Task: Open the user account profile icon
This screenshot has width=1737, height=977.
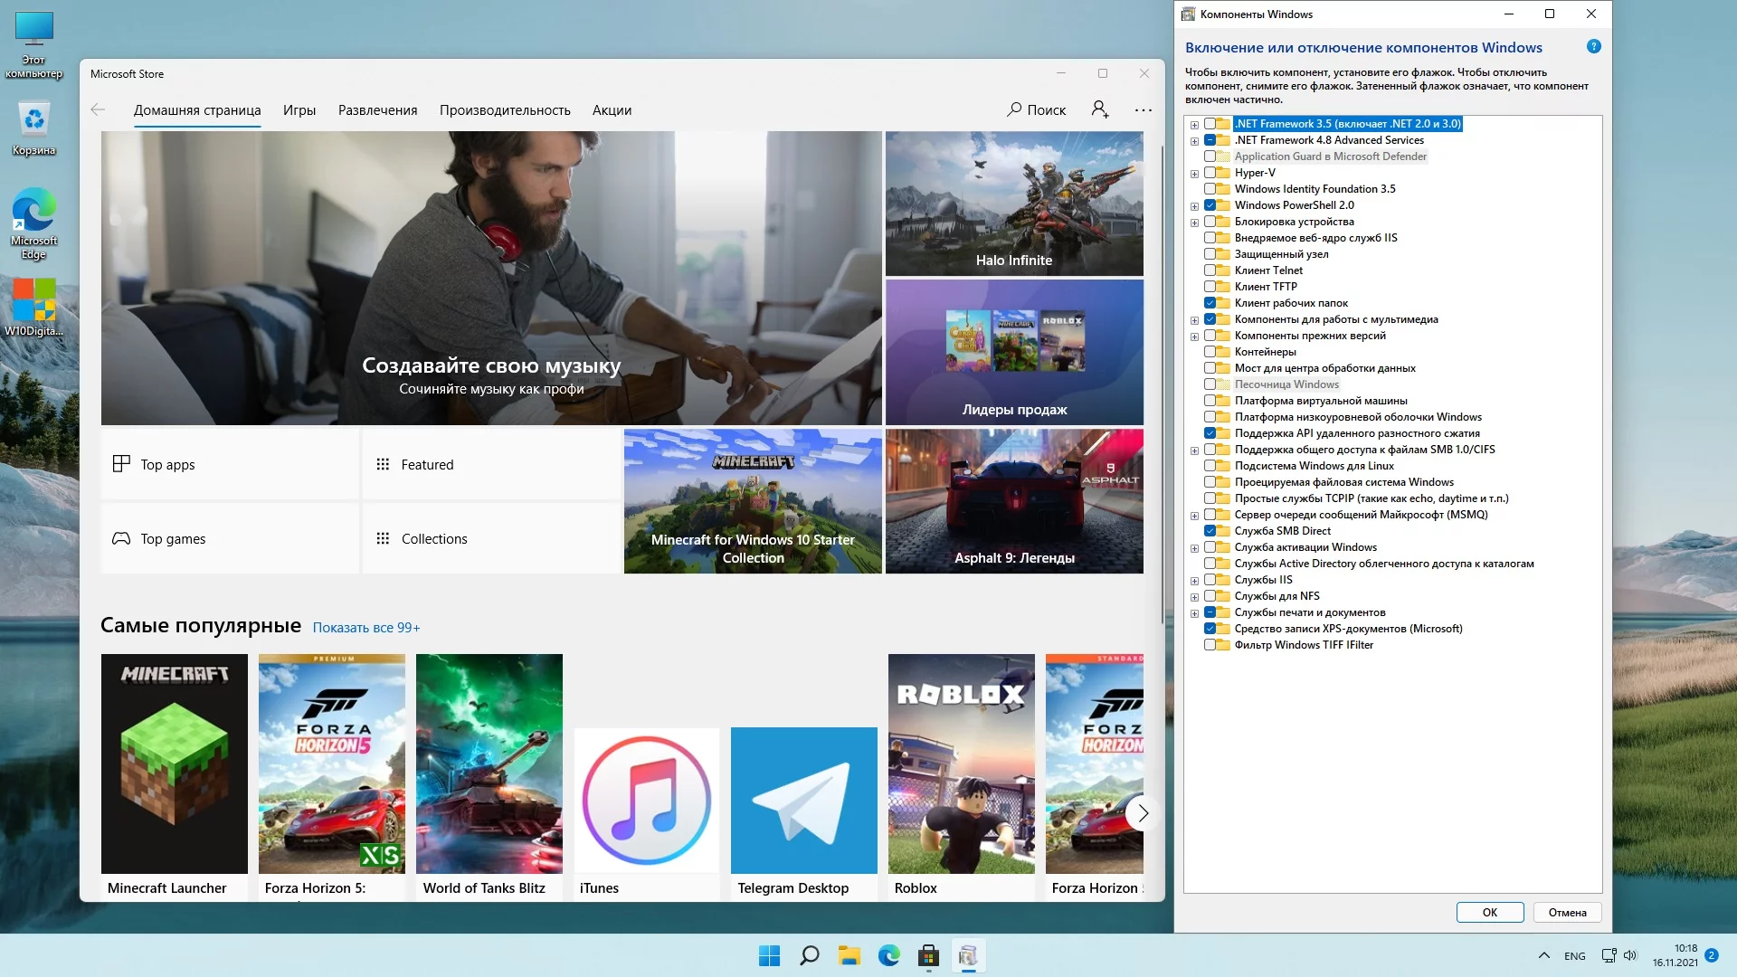Action: 1099,109
